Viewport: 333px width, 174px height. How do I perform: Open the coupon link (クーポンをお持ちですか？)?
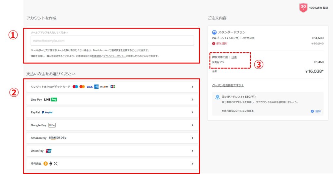click(228, 85)
